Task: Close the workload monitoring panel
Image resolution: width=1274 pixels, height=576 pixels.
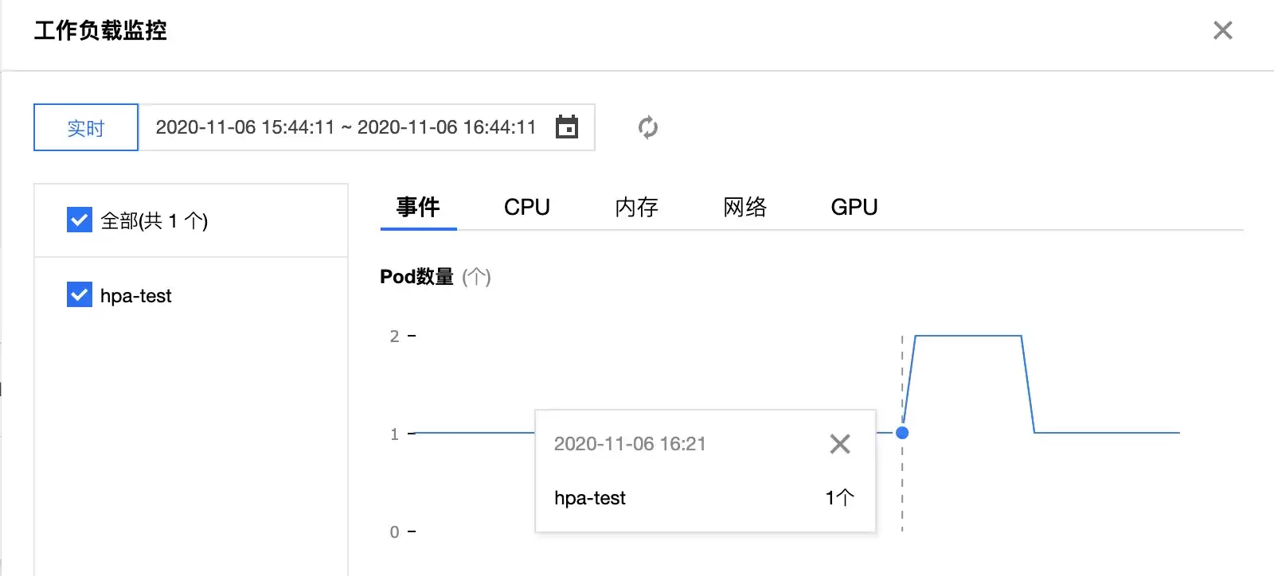Action: 1223,30
